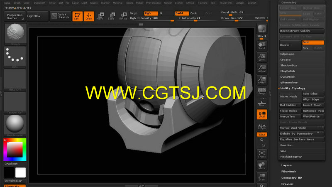Screen dimensions: 332x187
Task: Toggle the Floor grid
Action: 262,103
